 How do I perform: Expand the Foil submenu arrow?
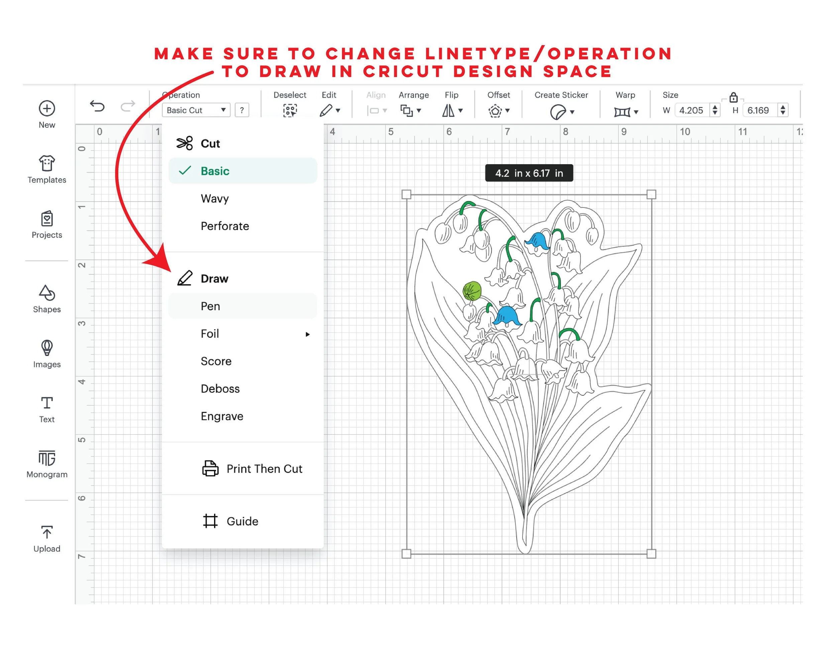click(x=307, y=334)
